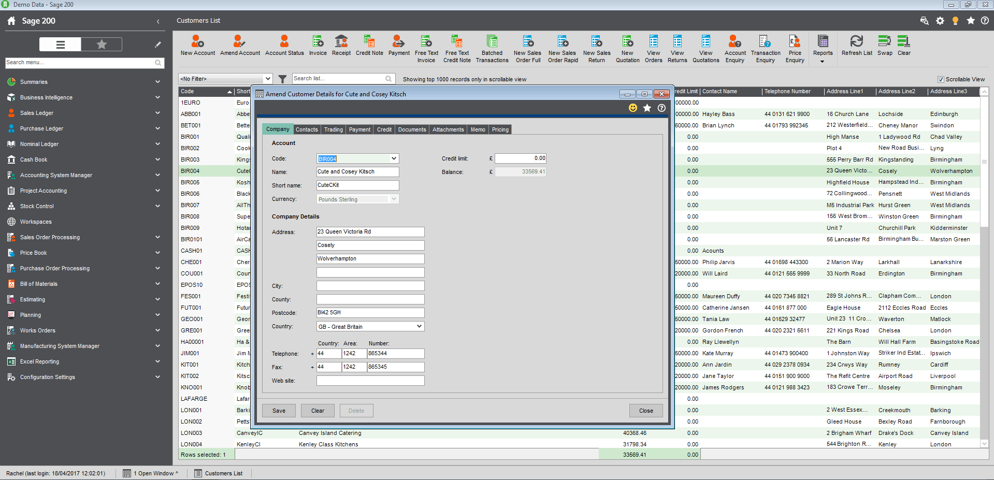
Task: Switch to the Trading tab
Action: 334,129
